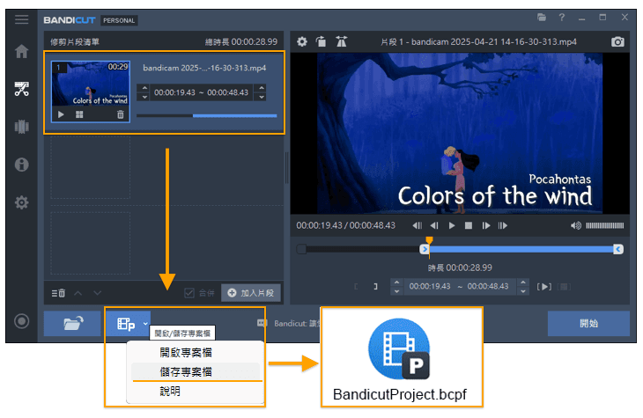Increase segment list end time stepper
643x418 pixels.
(x=262, y=88)
